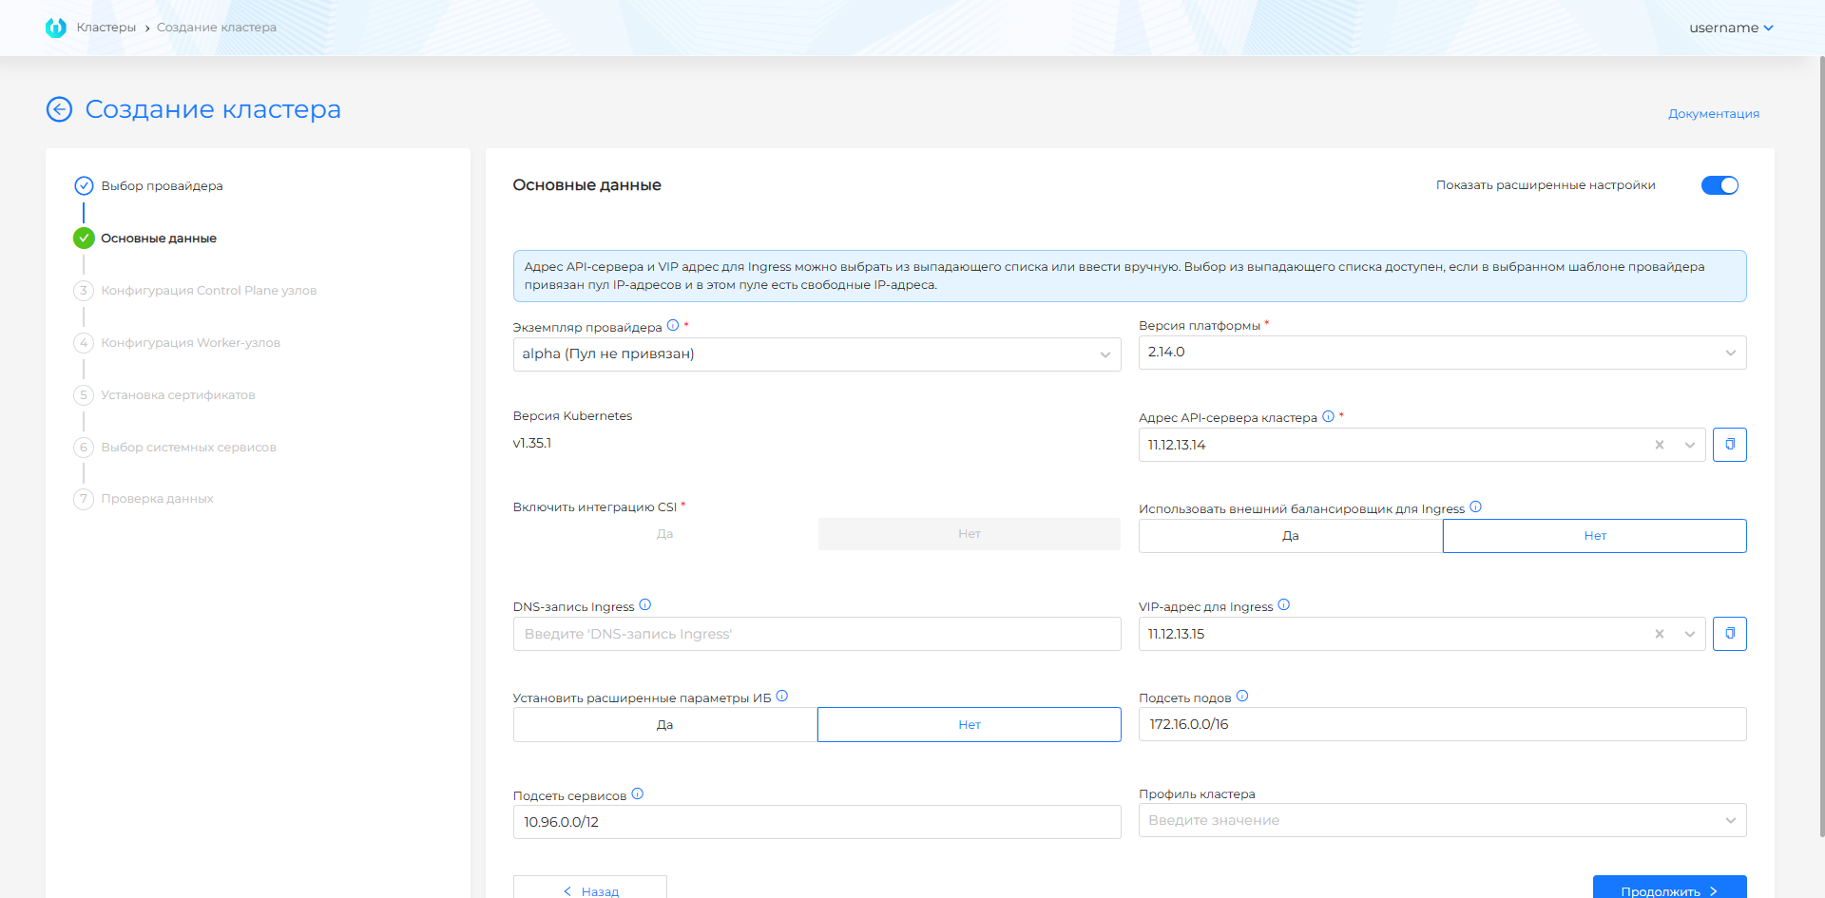Click the page vertical scrollbar
Screen dimensions: 1825x898
coord(1821,447)
